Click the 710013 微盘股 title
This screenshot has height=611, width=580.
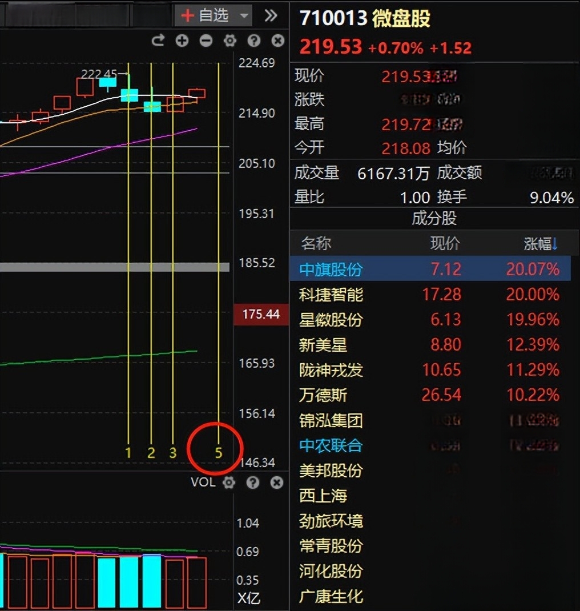365,18
